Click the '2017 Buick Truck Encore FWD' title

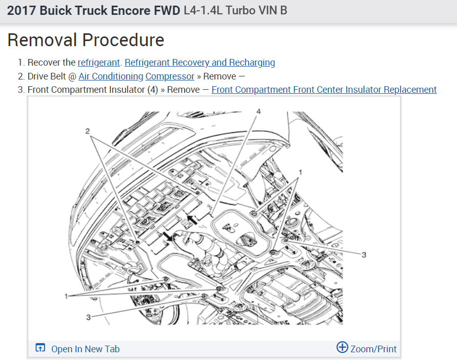point(93,10)
